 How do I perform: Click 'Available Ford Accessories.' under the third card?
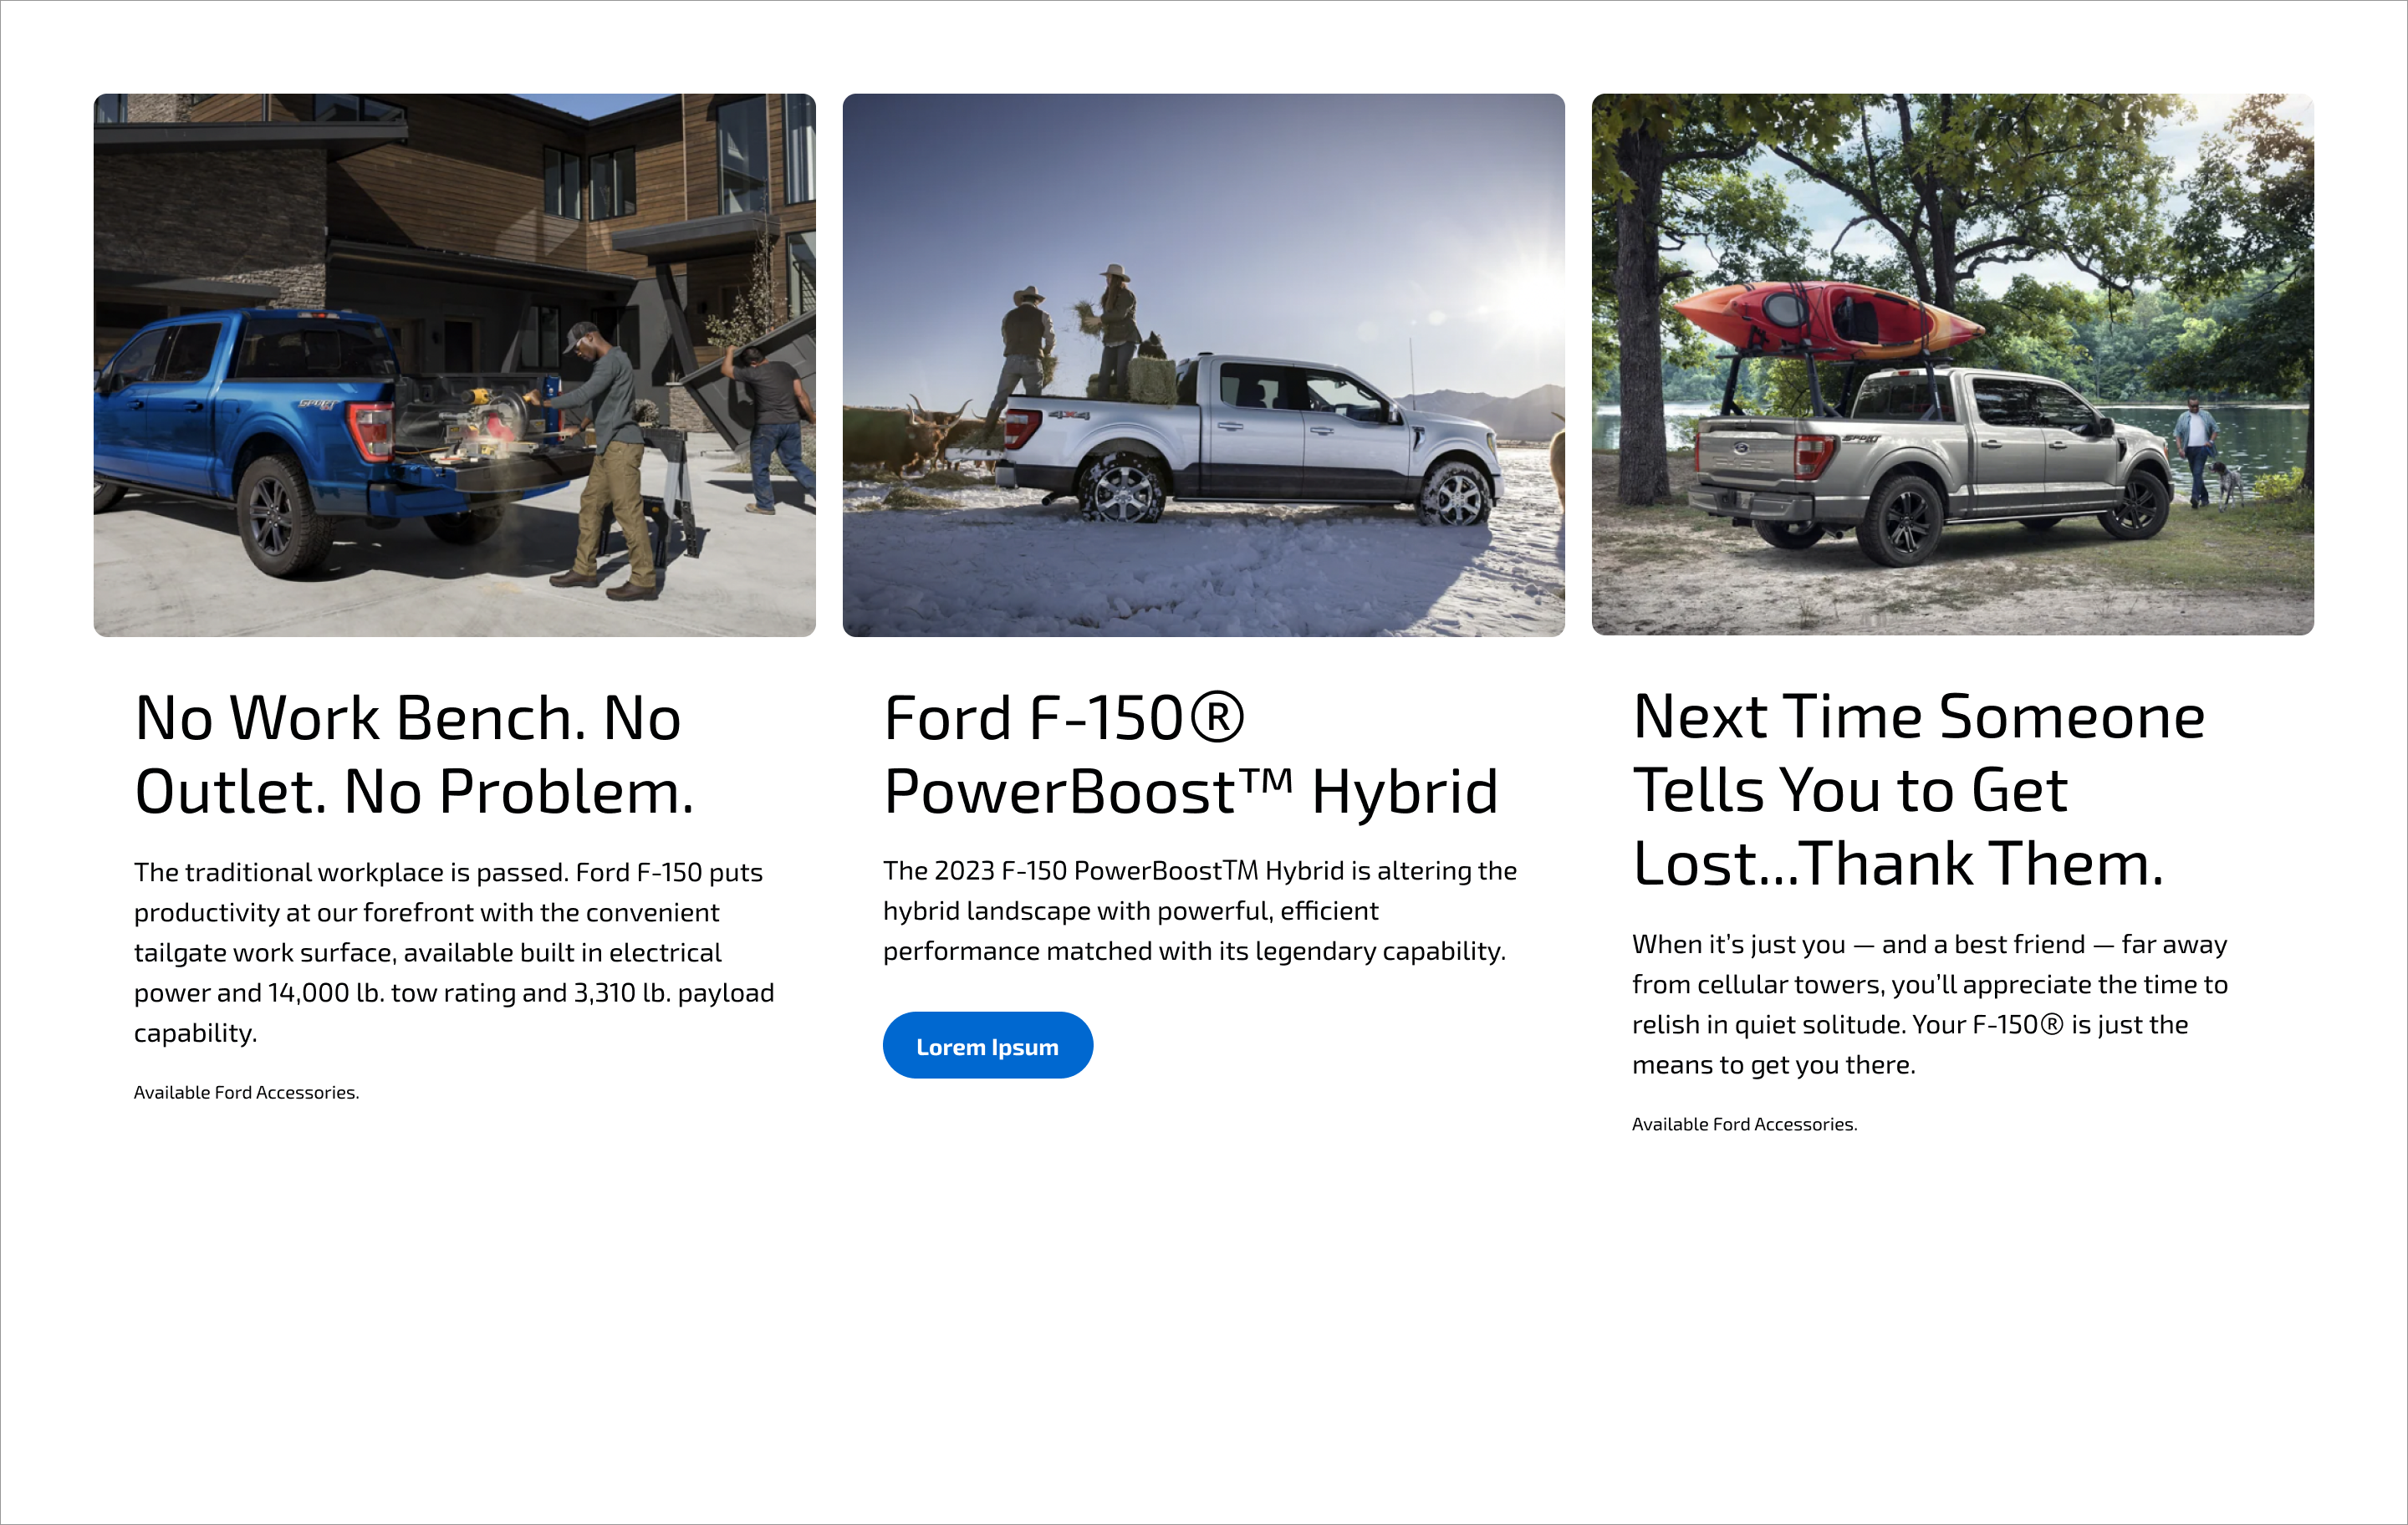(x=1744, y=1124)
